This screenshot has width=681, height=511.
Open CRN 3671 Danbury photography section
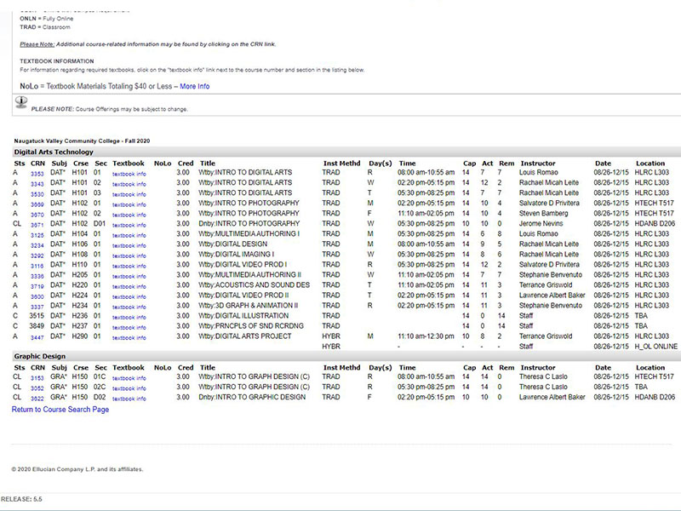[x=37, y=225]
